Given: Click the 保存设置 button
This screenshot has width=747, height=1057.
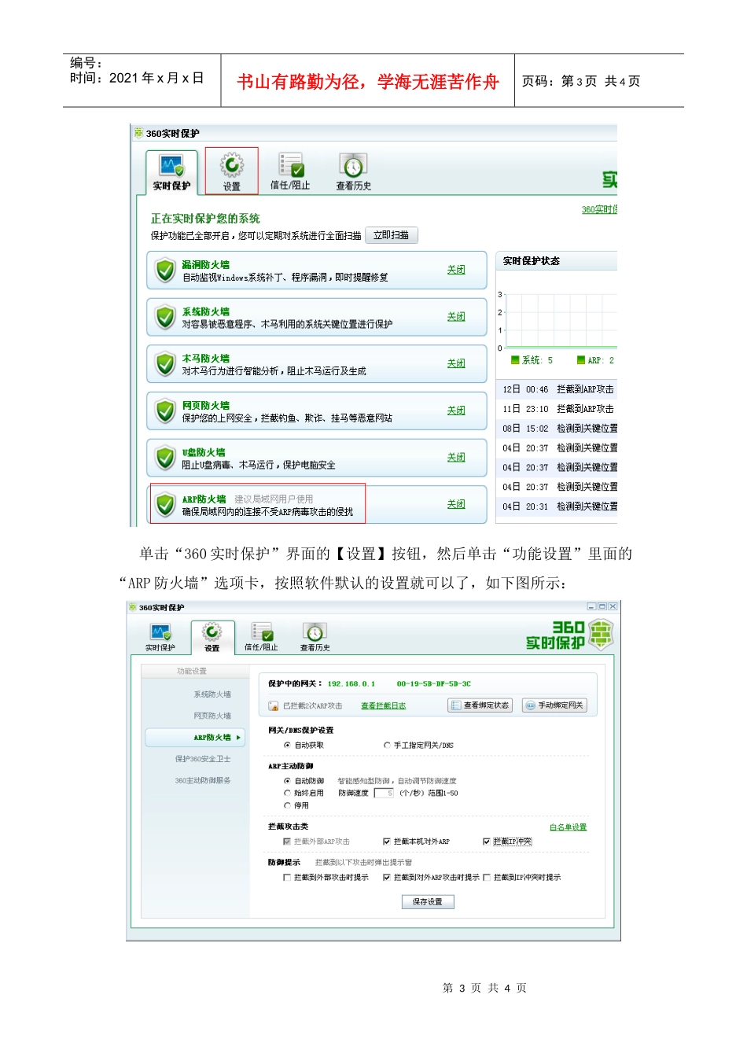Looking at the screenshot, I should pyautogui.click(x=428, y=902).
